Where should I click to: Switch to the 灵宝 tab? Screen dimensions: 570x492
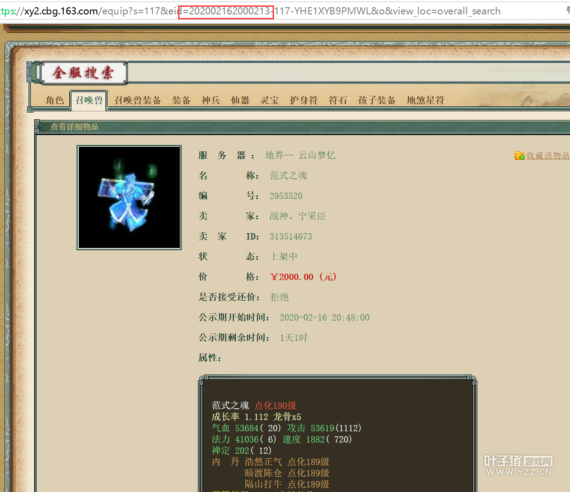coord(269,100)
